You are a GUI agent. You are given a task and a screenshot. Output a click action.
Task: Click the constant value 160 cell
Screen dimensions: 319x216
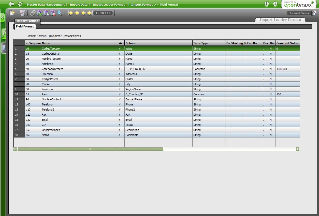(288, 94)
